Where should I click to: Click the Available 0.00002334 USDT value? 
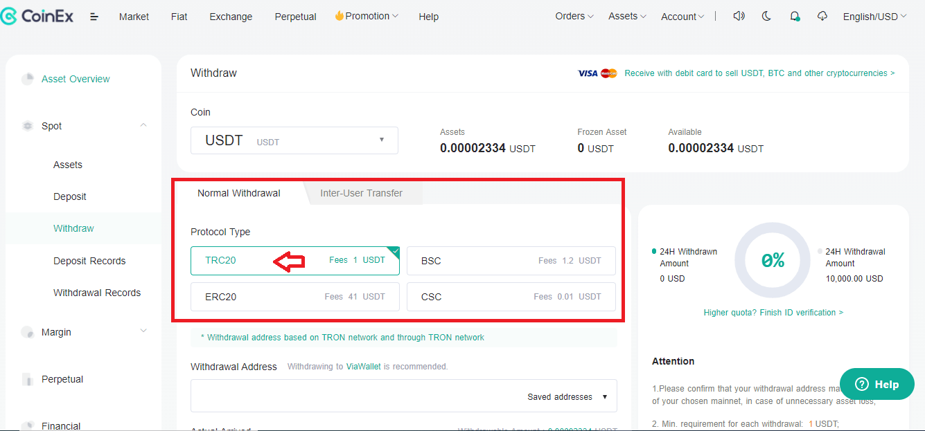[716, 148]
